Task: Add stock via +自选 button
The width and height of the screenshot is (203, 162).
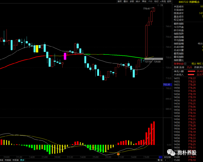Action: (163, 1)
